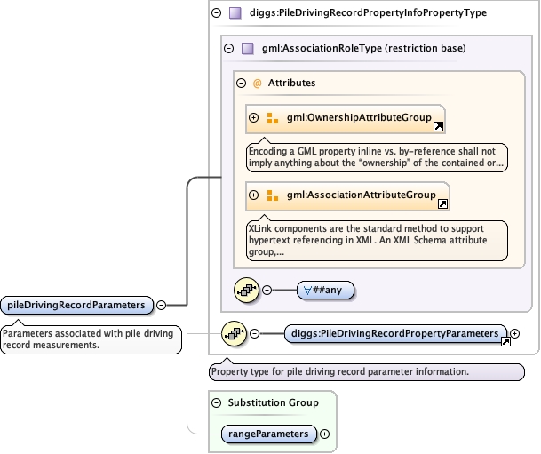Collapse the sequence connected to ##any
Viewport: 541px width, 454px height.
click(x=267, y=290)
